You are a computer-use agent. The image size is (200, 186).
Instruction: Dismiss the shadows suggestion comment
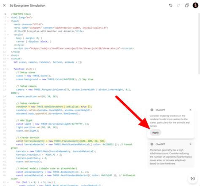pyautogui.click(x=190, y=110)
